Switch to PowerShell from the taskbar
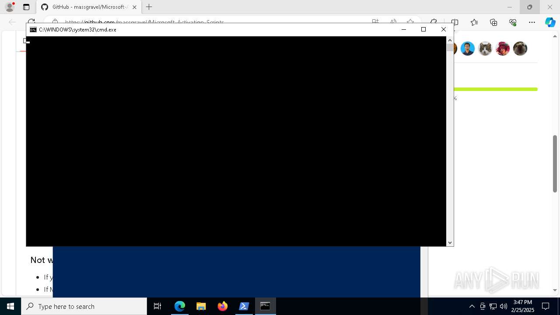This screenshot has height=315, width=560. [x=244, y=306]
